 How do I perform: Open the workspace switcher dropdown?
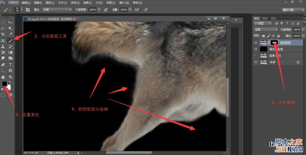coord(293,10)
